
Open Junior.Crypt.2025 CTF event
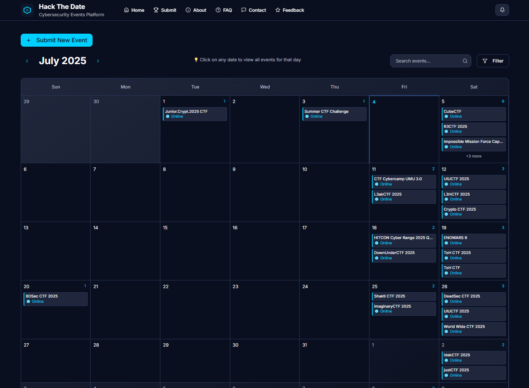point(195,114)
